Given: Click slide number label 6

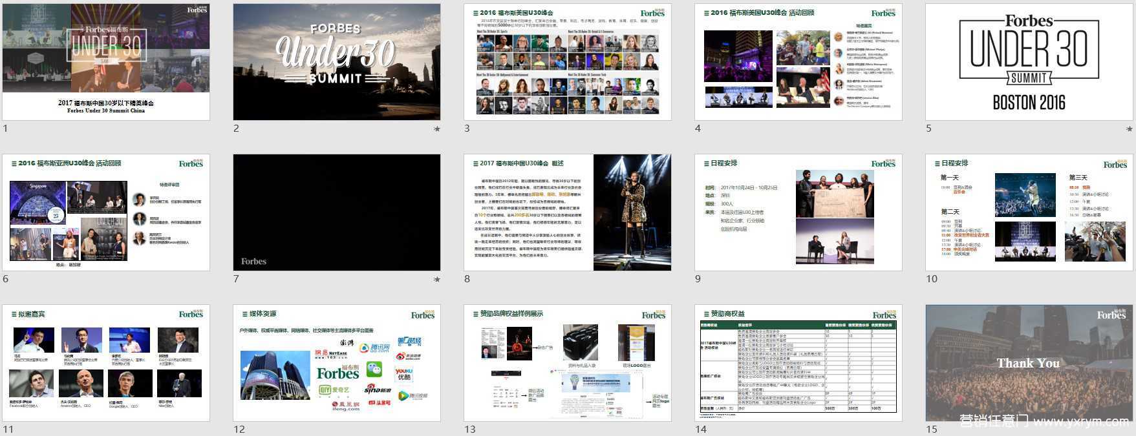Looking at the screenshot, I should [x=6, y=279].
